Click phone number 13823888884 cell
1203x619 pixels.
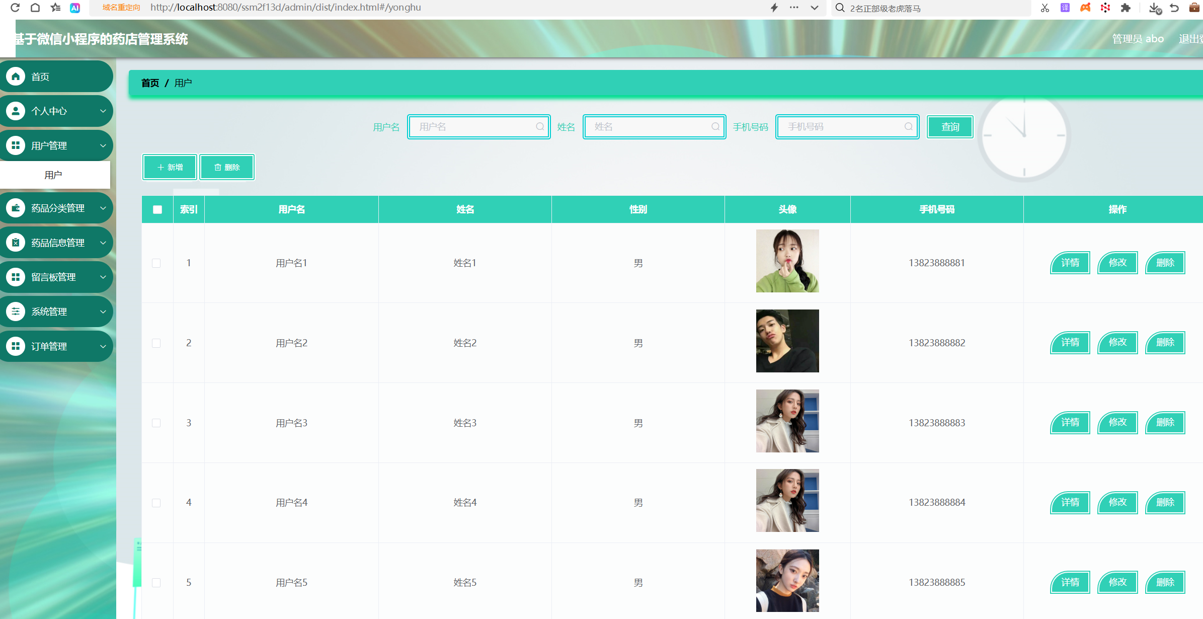click(x=937, y=502)
